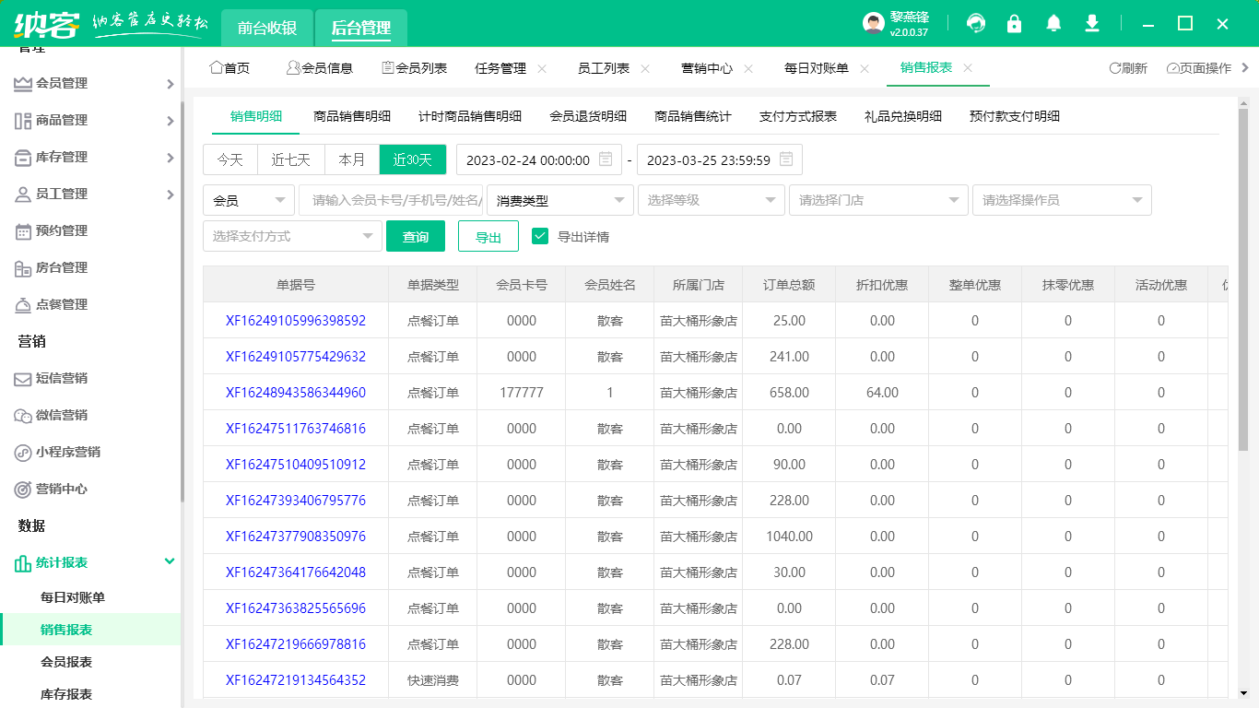Open the customer service headset icon
The height and width of the screenshot is (708, 1259).
[x=975, y=23]
